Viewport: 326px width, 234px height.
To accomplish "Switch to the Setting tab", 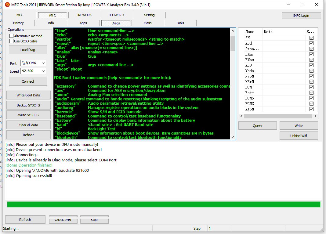I will point(149,15).
